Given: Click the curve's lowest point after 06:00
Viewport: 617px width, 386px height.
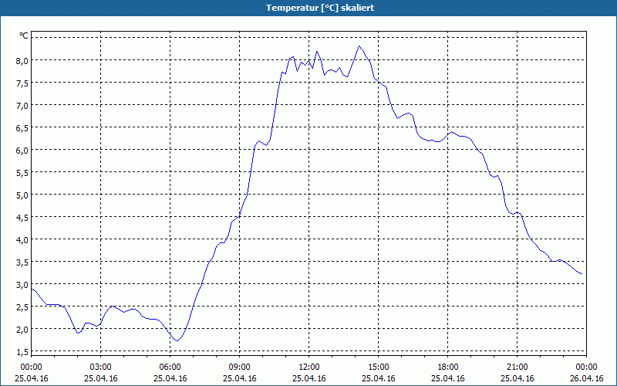Looking at the screenshot, I should click(177, 340).
